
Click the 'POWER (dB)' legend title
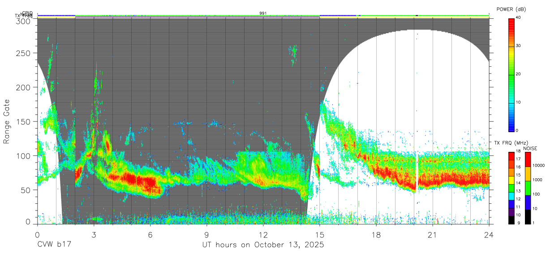point(511,9)
